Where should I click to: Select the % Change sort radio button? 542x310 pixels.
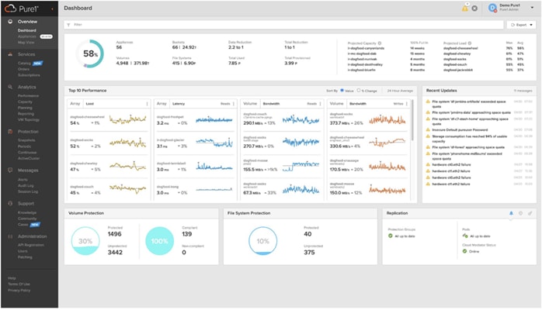pos(359,91)
